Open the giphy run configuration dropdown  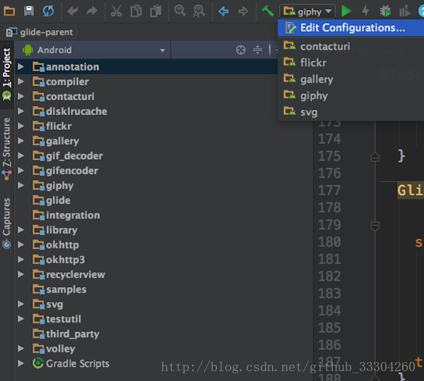click(307, 11)
